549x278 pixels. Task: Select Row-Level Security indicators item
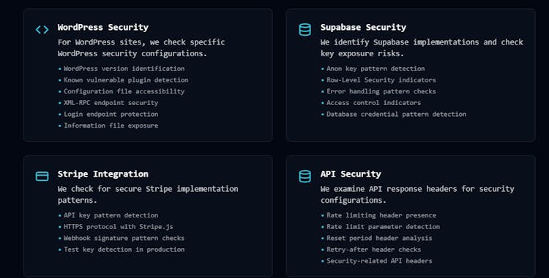(x=381, y=80)
